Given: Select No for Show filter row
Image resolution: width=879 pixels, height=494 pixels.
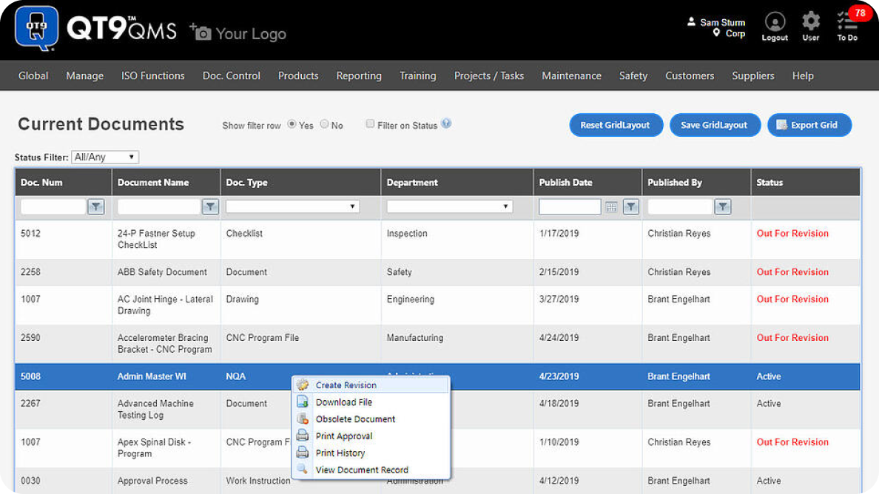Looking at the screenshot, I should pyautogui.click(x=324, y=124).
